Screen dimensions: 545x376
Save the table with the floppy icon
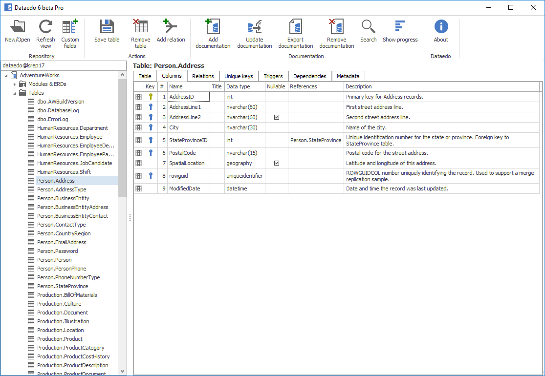point(107,27)
